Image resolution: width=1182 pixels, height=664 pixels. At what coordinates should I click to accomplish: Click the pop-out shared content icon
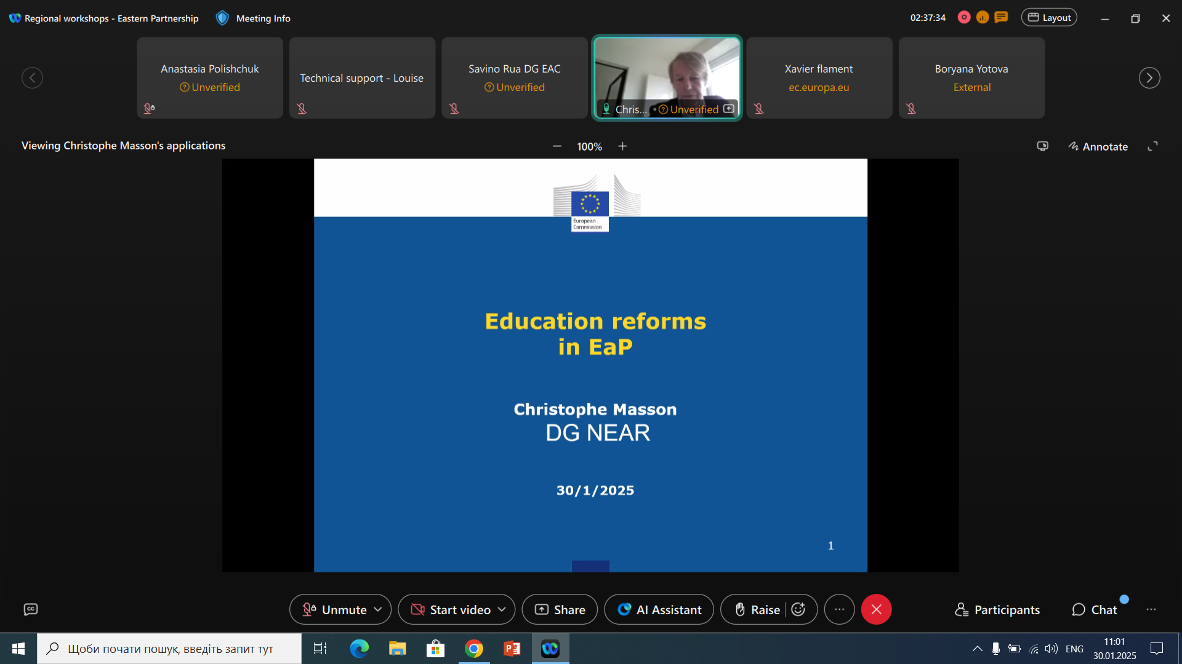pos(1042,146)
